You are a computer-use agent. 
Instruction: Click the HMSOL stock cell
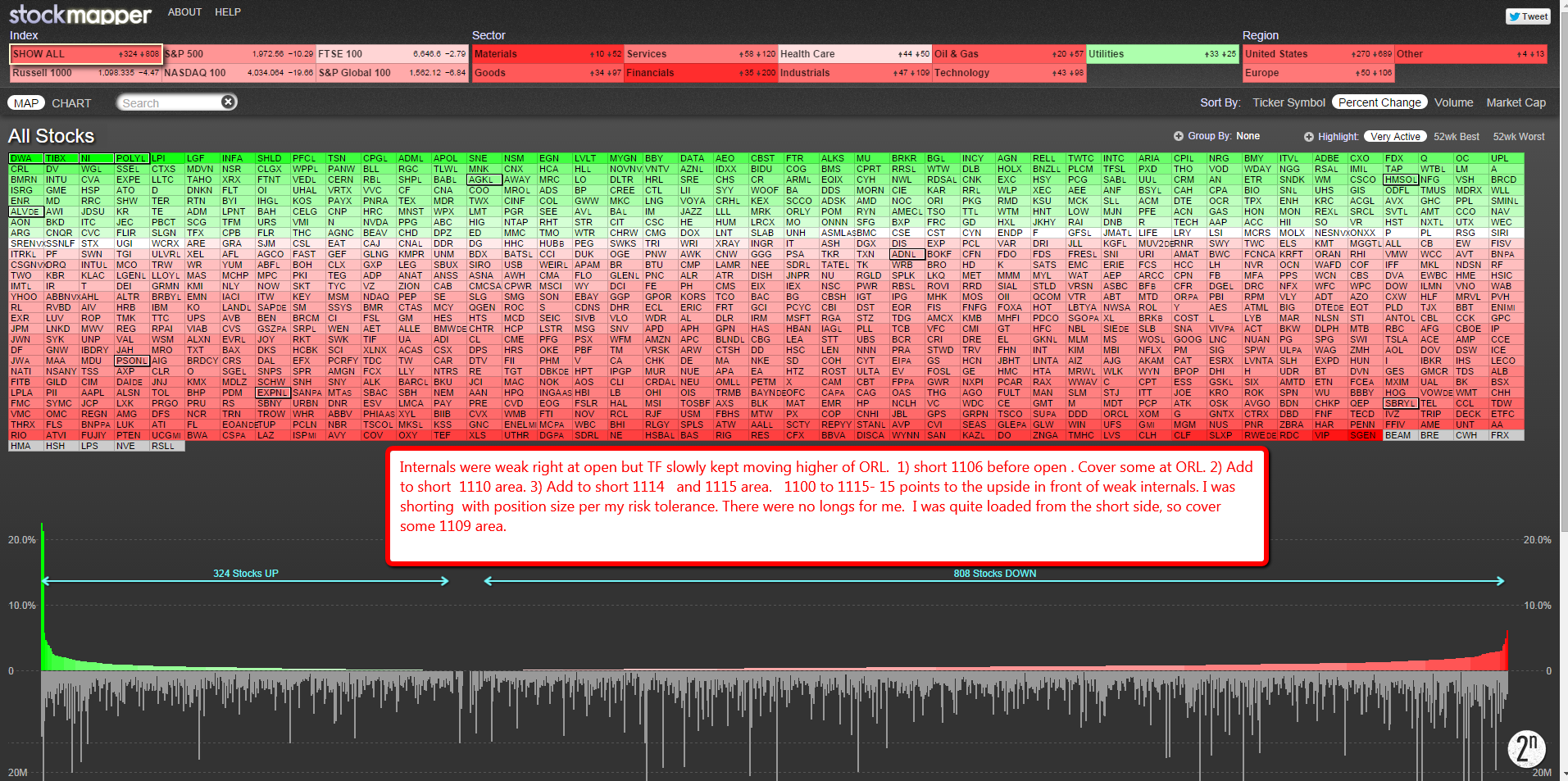click(x=1400, y=179)
